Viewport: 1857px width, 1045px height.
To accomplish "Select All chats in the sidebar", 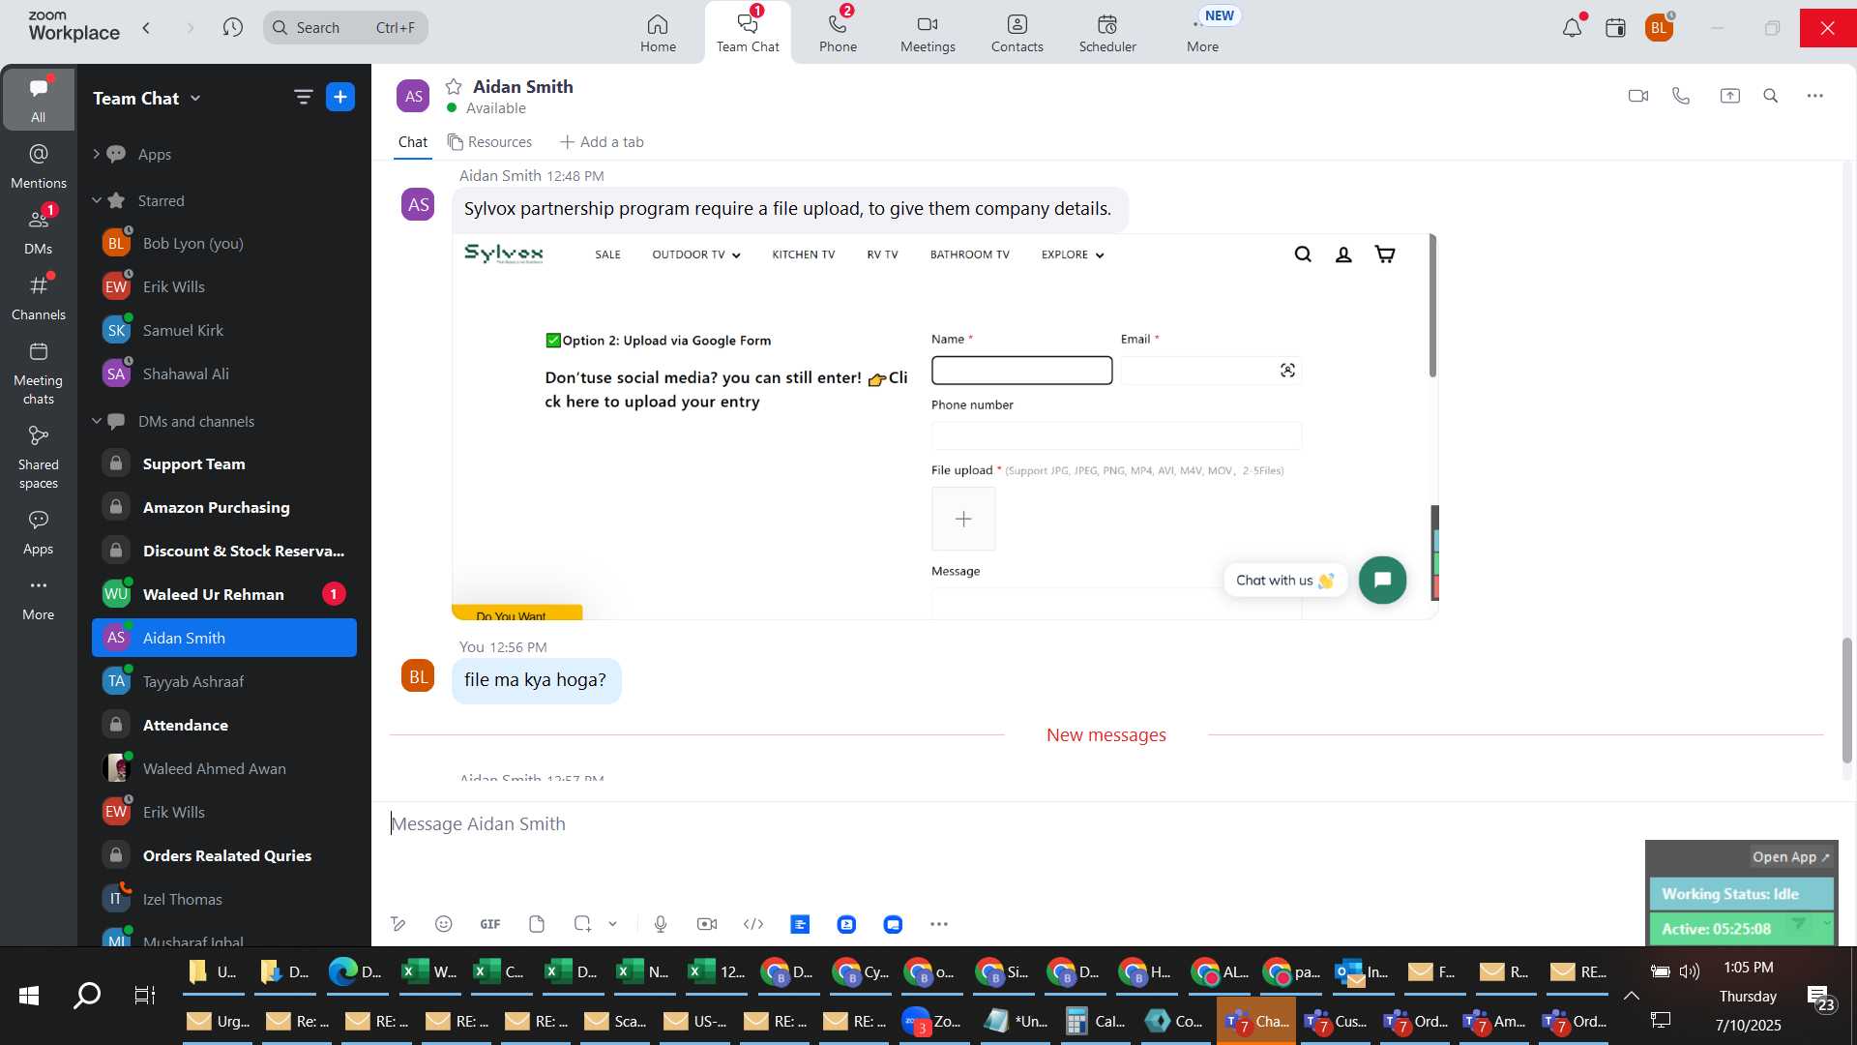I will point(38,99).
